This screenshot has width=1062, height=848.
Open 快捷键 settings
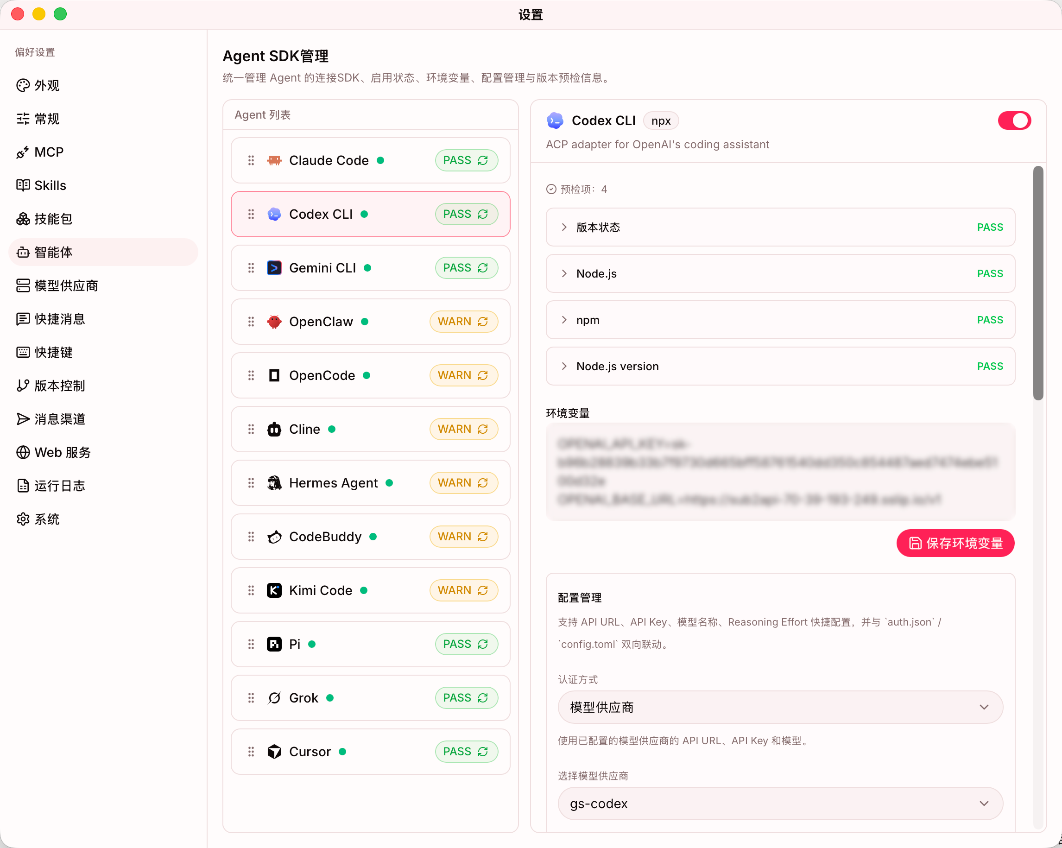coord(103,352)
